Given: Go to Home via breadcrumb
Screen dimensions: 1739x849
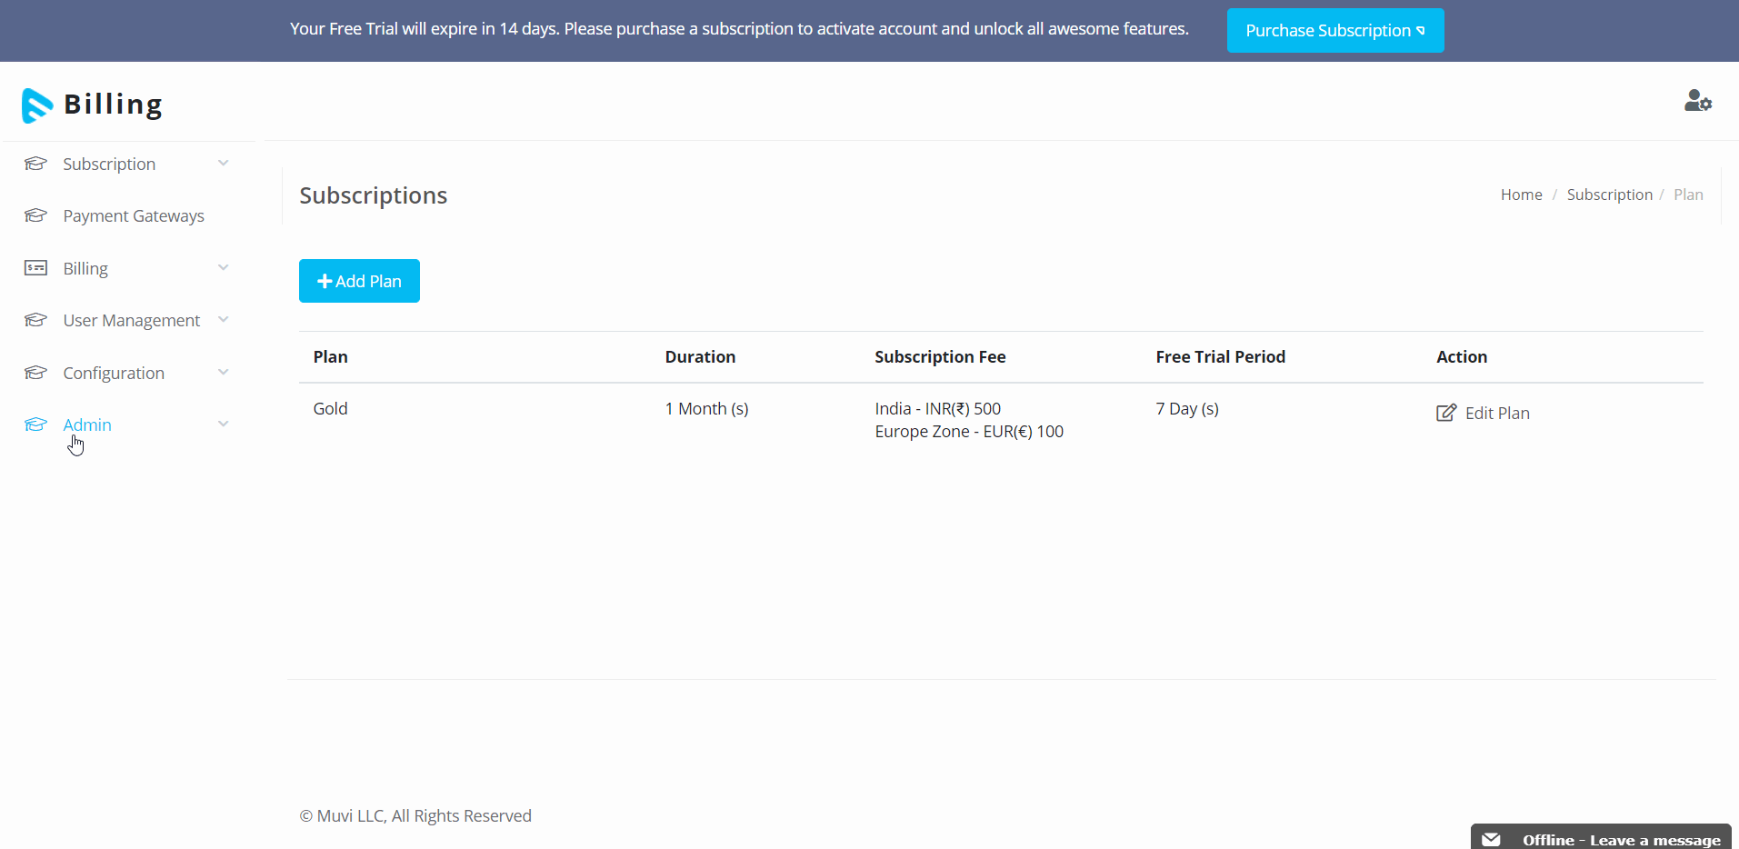Looking at the screenshot, I should pyautogui.click(x=1521, y=195).
